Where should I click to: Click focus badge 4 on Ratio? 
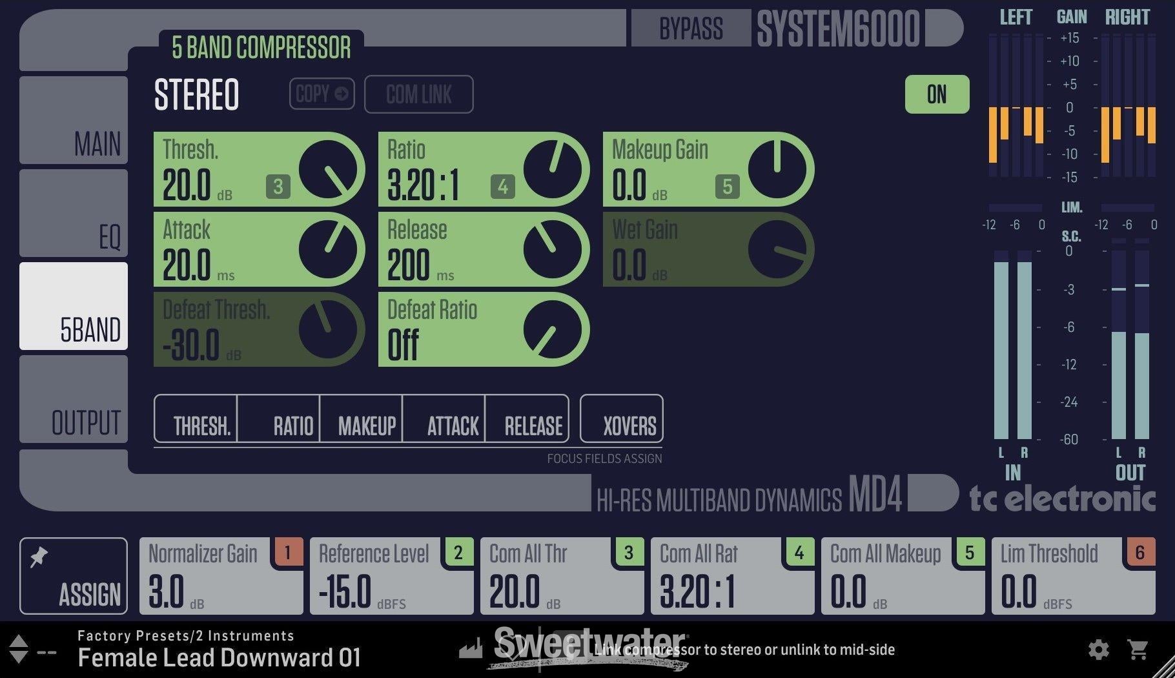[x=503, y=187]
